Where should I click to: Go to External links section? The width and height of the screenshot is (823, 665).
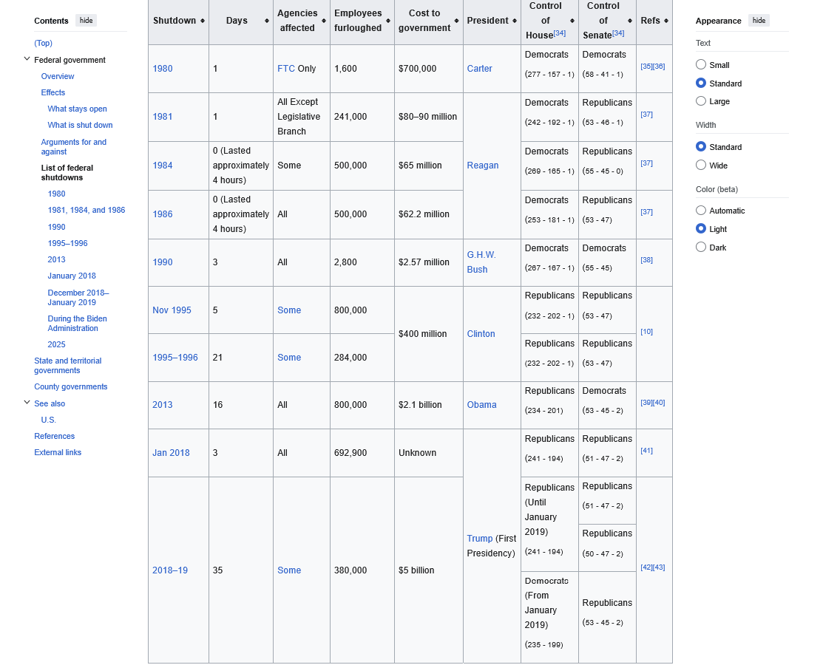58,452
